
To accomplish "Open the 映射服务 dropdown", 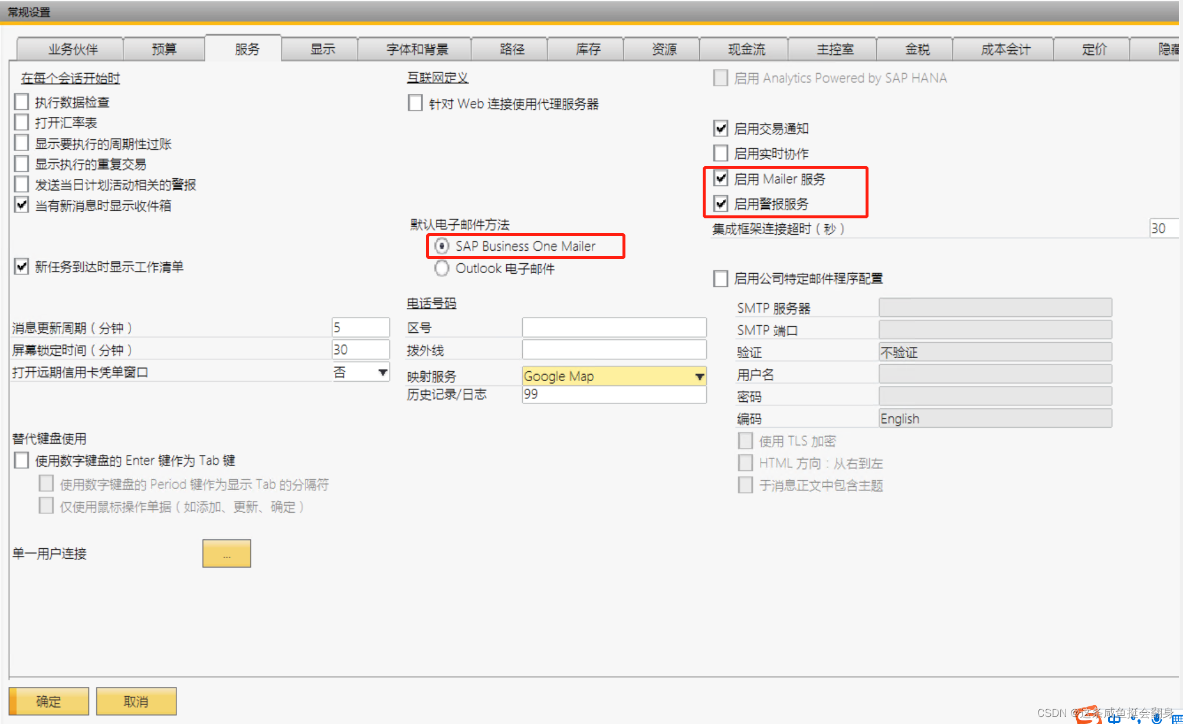I will tap(699, 376).
